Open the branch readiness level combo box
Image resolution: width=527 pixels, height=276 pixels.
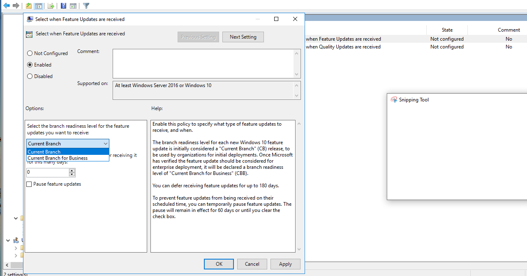pyautogui.click(x=105, y=143)
